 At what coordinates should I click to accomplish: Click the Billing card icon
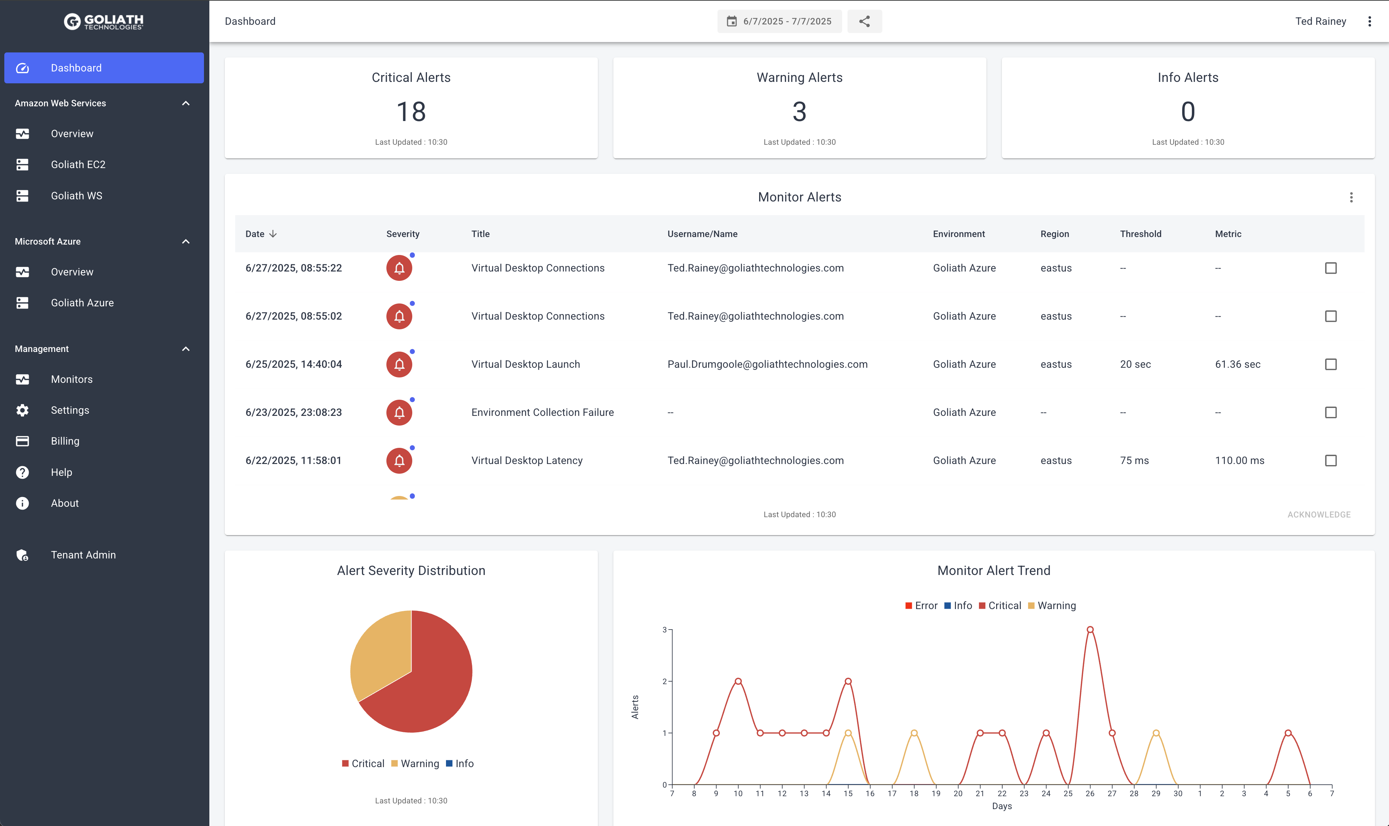tap(22, 441)
